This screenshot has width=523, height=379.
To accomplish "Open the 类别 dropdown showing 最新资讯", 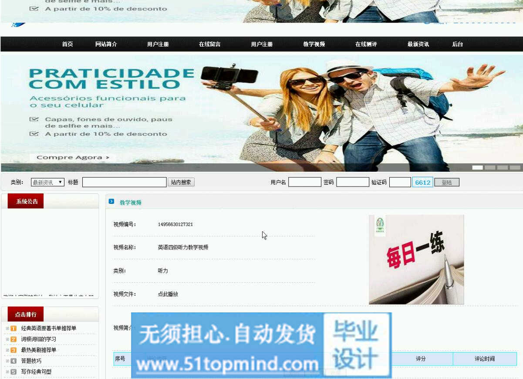I will click(47, 183).
